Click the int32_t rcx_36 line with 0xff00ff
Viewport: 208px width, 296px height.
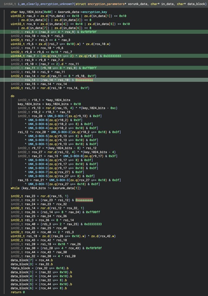click(55, 212)
